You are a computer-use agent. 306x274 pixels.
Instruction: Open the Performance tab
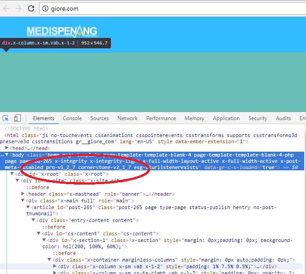pos(161,118)
